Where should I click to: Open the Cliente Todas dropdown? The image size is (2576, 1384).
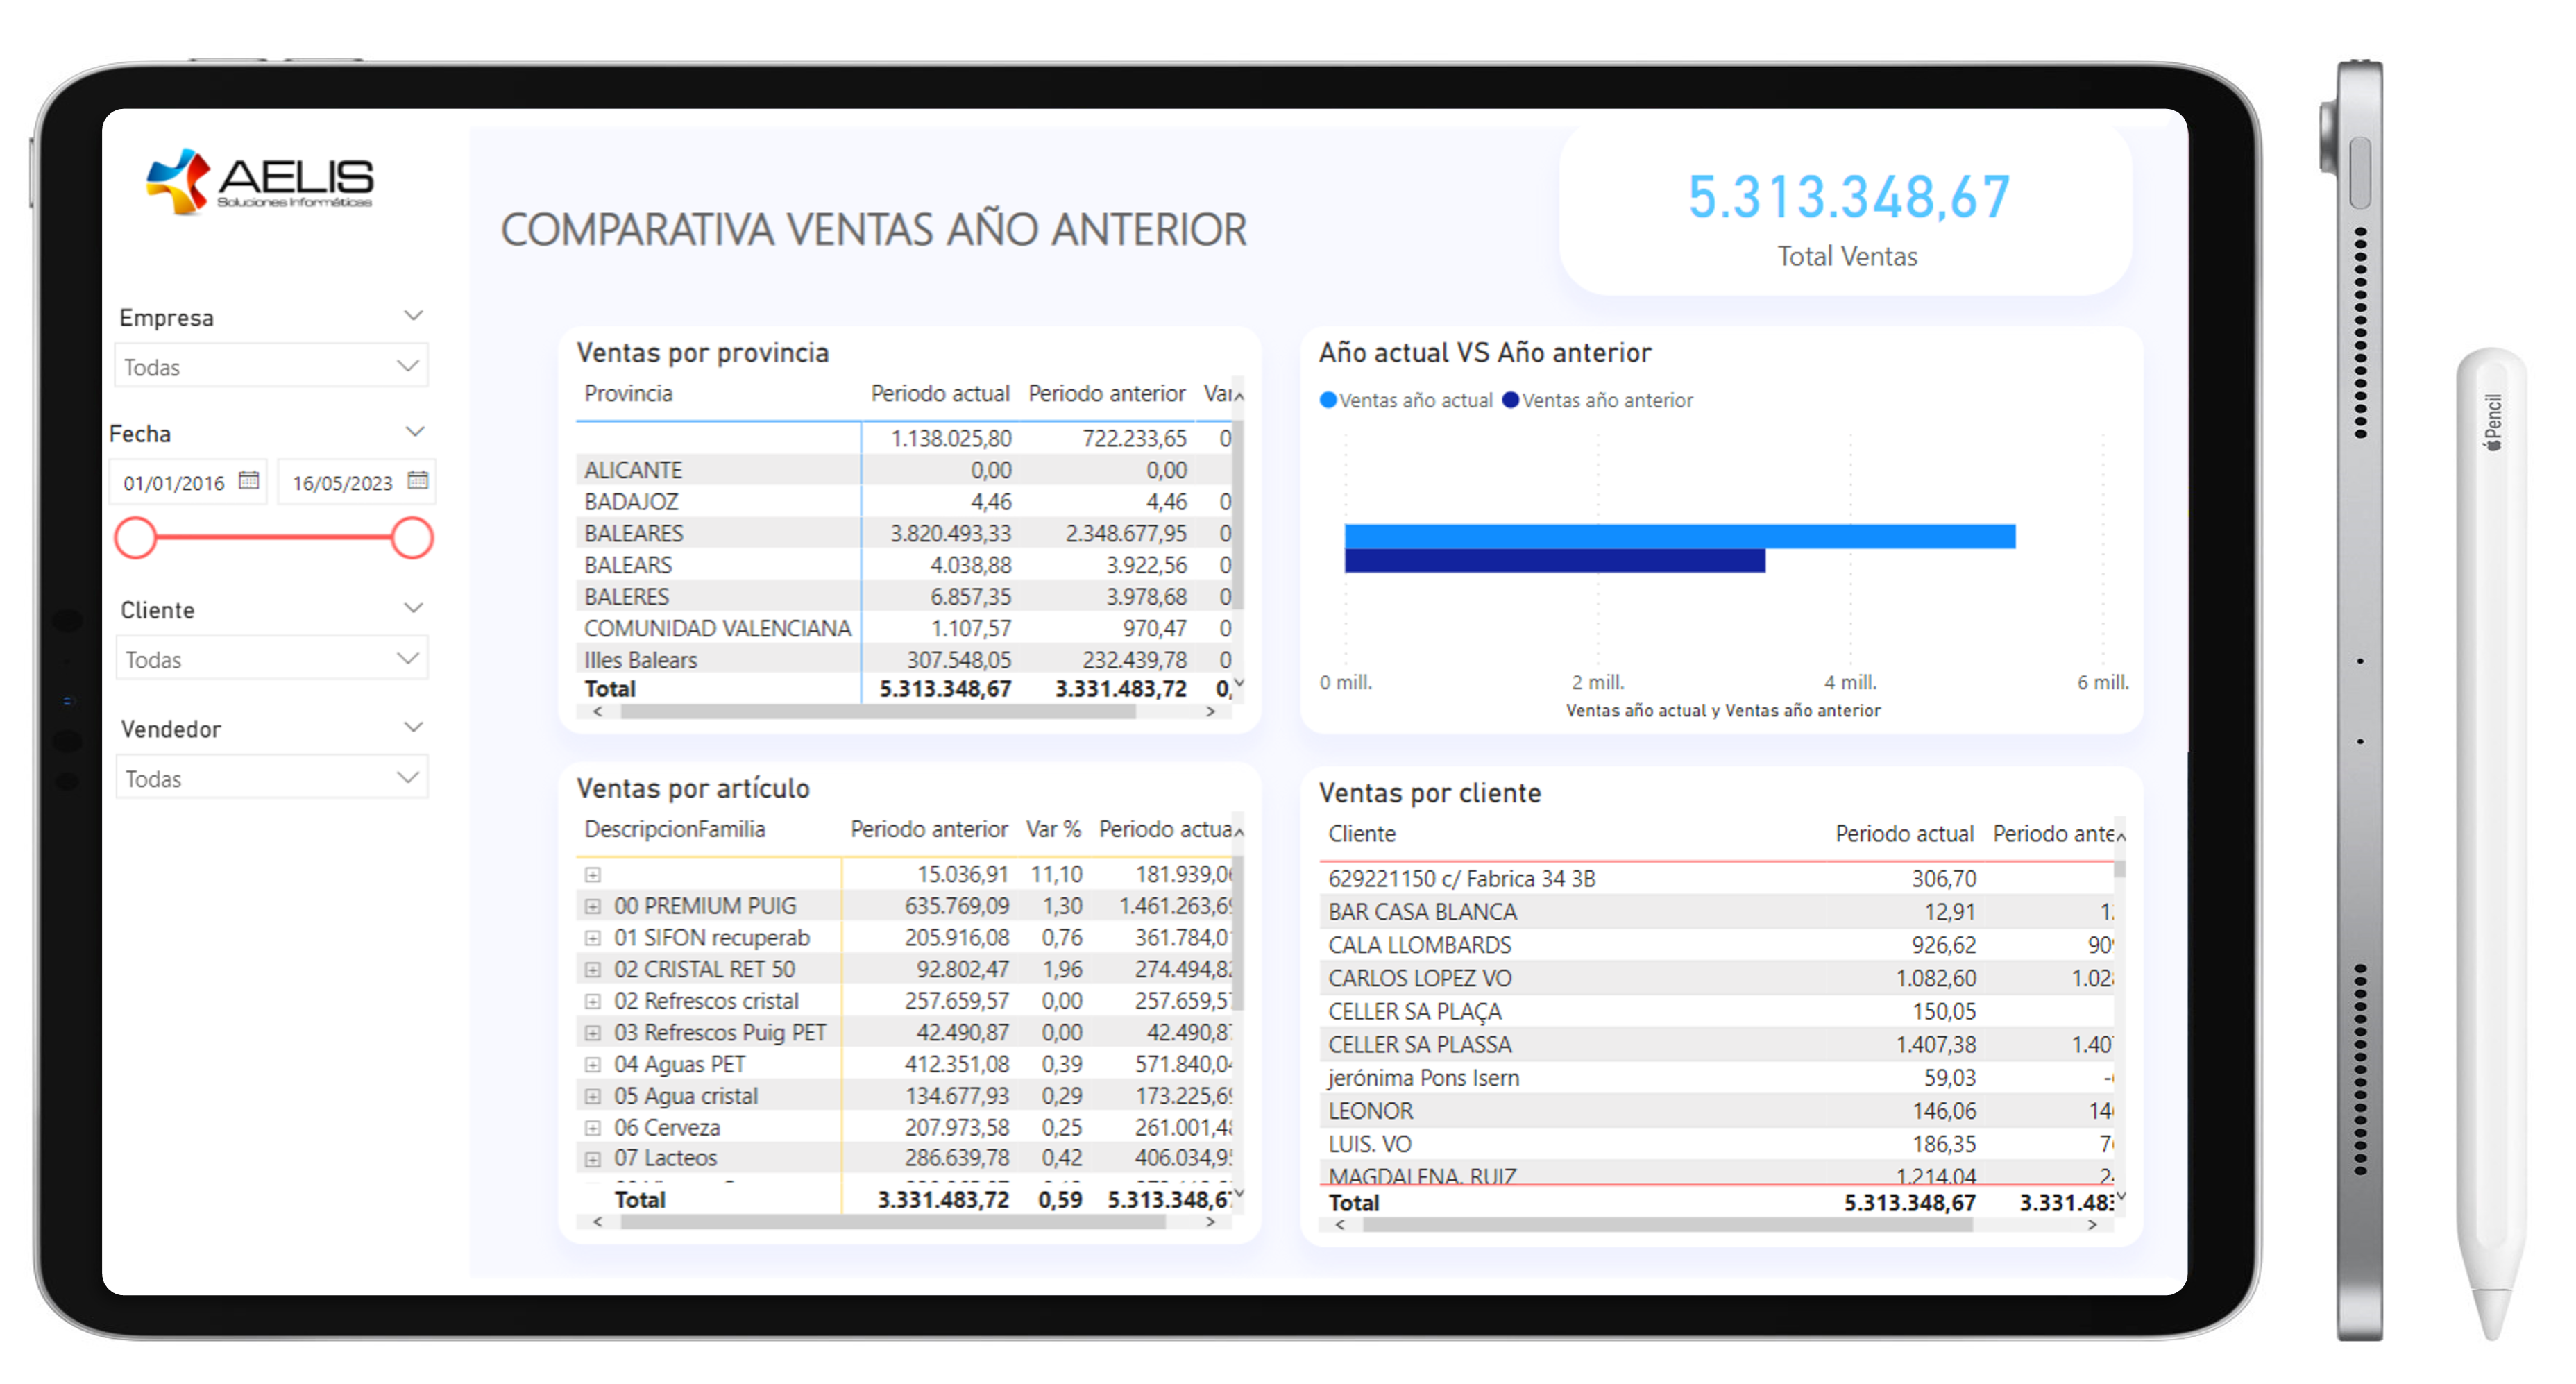(272, 659)
